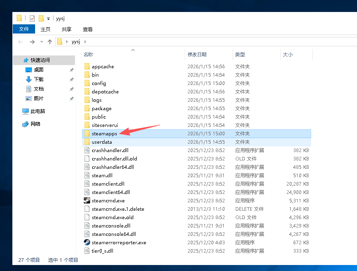The image size is (357, 271).
Task: Click the Up directory arrow icon
Action: (50, 42)
